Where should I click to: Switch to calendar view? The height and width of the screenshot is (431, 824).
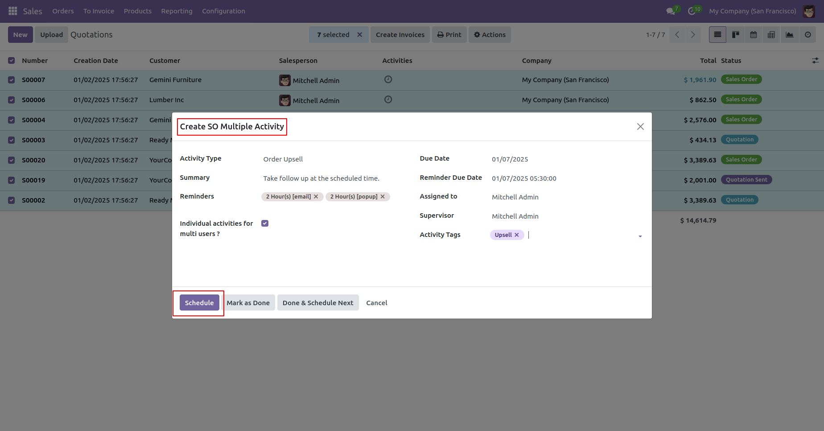[754, 35]
